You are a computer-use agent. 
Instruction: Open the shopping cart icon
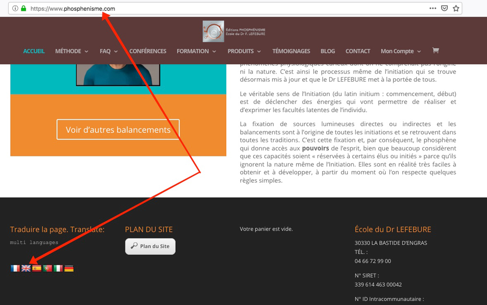coord(435,51)
